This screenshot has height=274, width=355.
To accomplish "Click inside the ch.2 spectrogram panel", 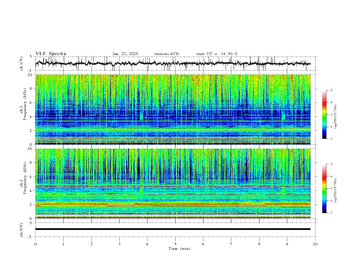I will click(x=173, y=184).
